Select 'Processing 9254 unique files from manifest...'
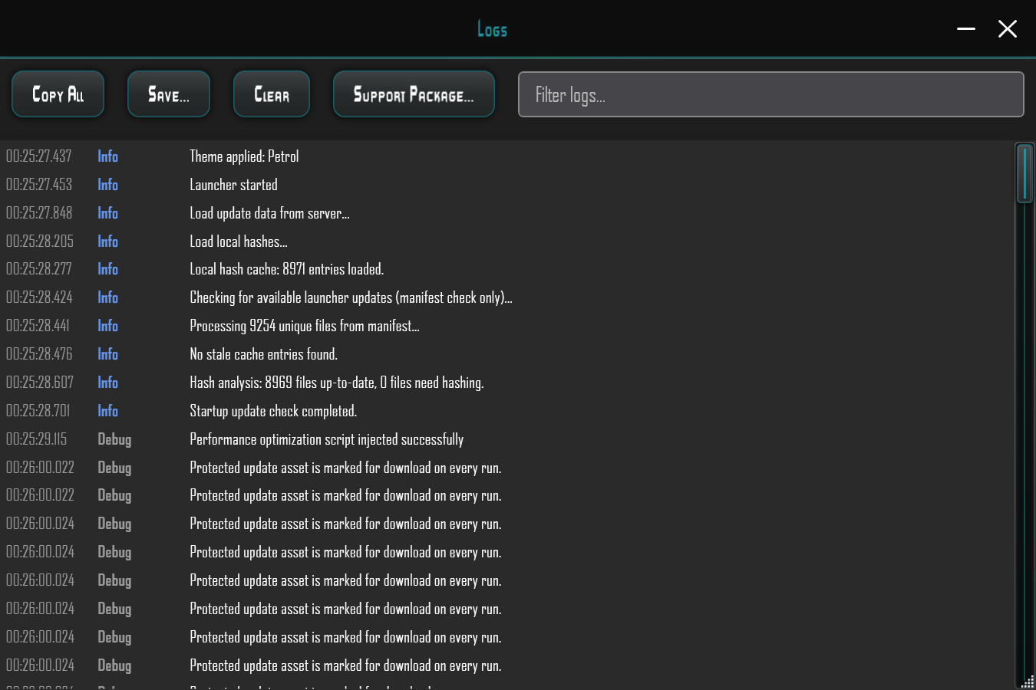The width and height of the screenshot is (1036, 690). point(305,326)
